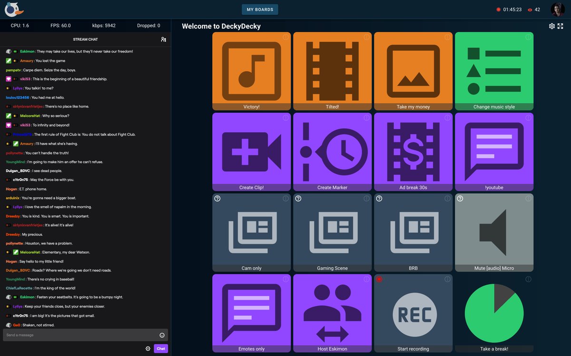Open info icon on Take my money tile
571x356 pixels.
click(x=448, y=37)
